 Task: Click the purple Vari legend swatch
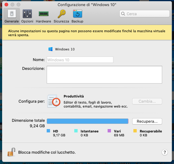pyautogui.click(x=109, y=131)
